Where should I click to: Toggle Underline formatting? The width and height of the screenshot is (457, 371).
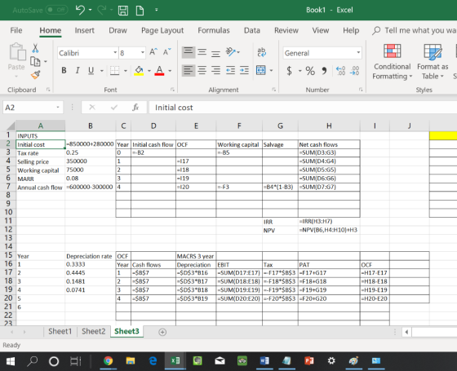(x=91, y=70)
